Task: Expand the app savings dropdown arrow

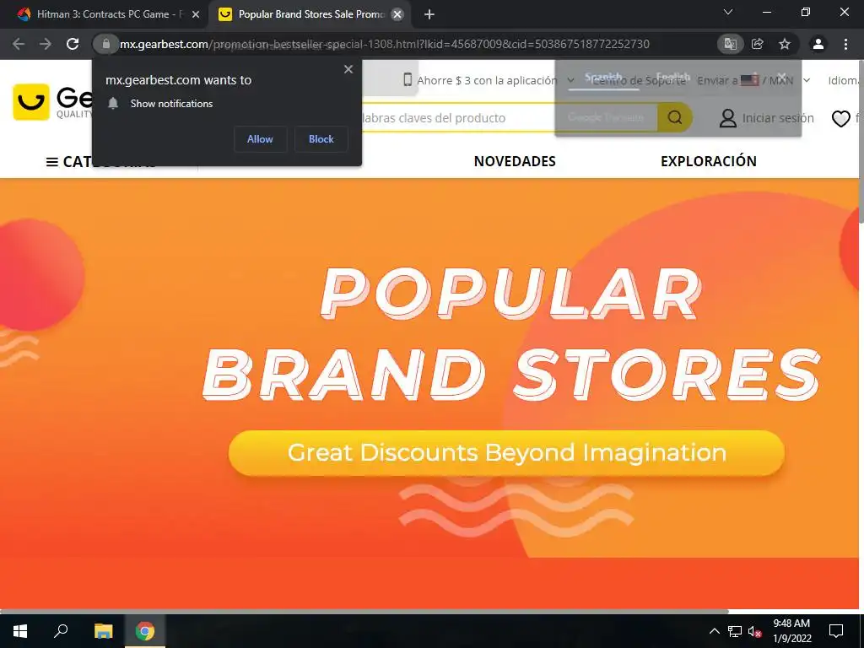Action: tap(571, 80)
